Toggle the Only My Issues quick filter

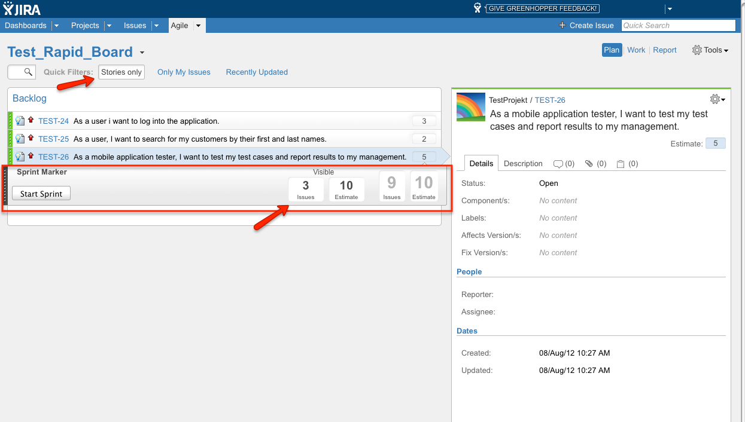pyautogui.click(x=184, y=72)
